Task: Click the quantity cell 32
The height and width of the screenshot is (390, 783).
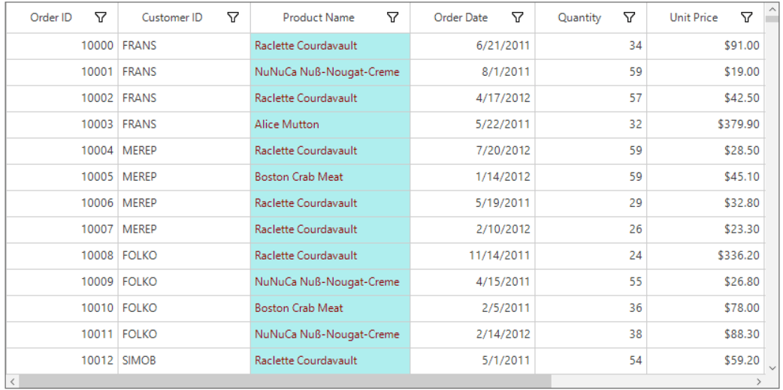Action: 591,124
